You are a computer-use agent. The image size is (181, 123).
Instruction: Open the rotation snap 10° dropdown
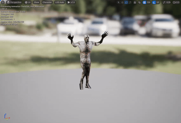point(158,2)
